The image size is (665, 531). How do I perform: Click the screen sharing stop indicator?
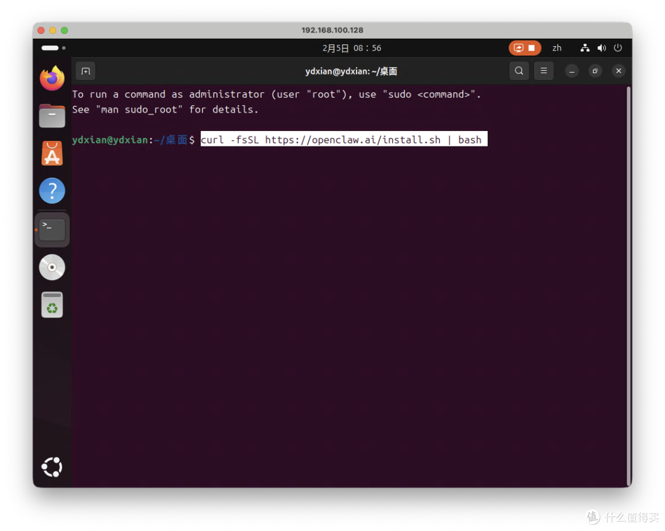point(525,48)
